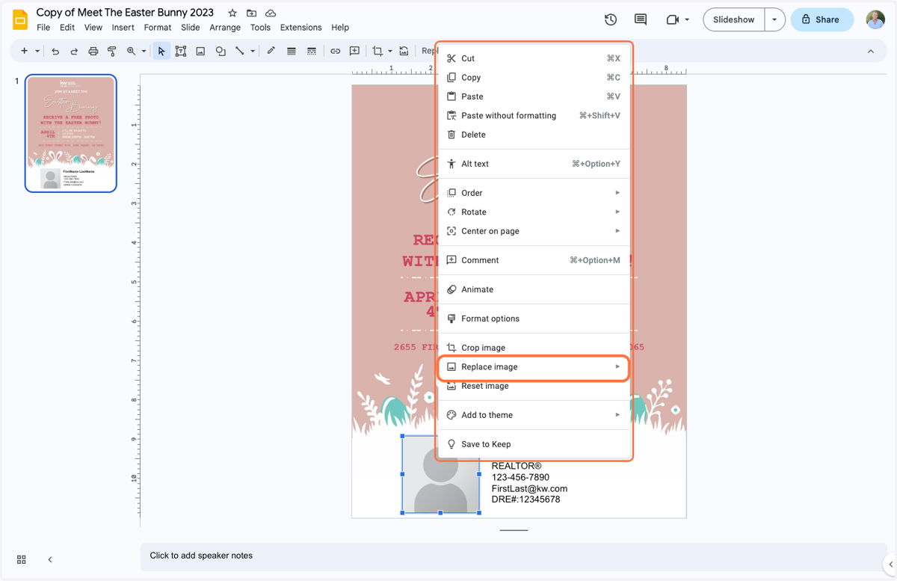
Task: Click the Insert link icon
Action: 335,51
